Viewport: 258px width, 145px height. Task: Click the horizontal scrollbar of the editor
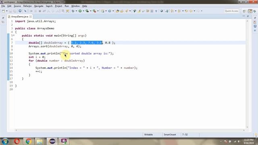pos(130,130)
